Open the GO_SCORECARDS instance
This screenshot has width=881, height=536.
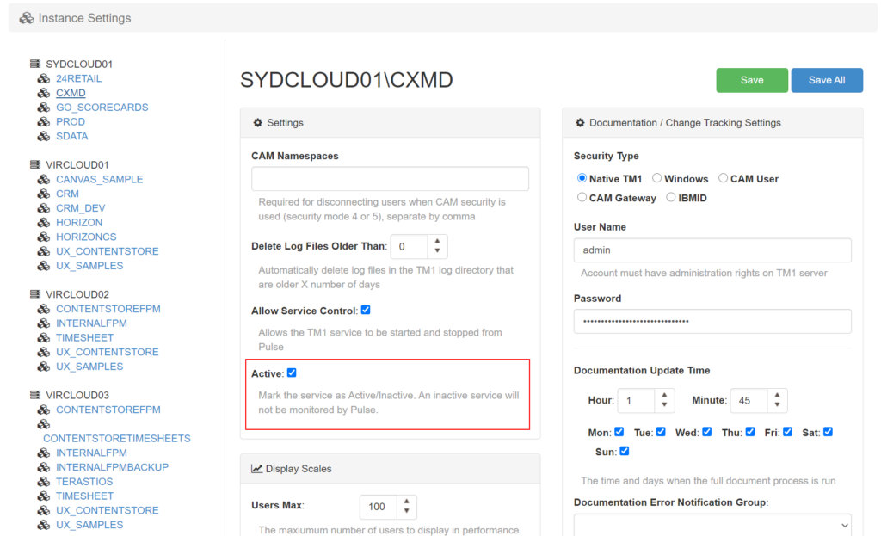point(102,108)
